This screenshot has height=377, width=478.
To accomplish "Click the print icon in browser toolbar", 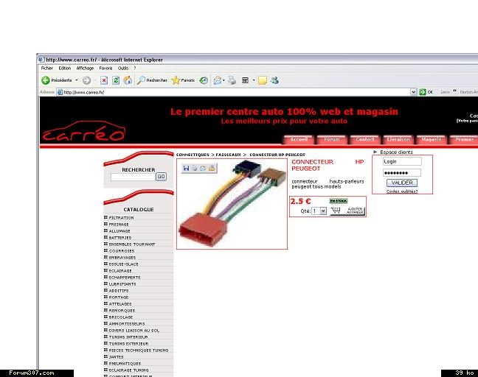I will pyautogui.click(x=232, y=80).
